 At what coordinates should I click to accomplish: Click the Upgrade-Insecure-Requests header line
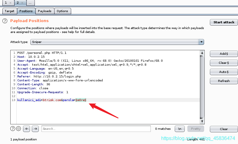pos(43,92)
